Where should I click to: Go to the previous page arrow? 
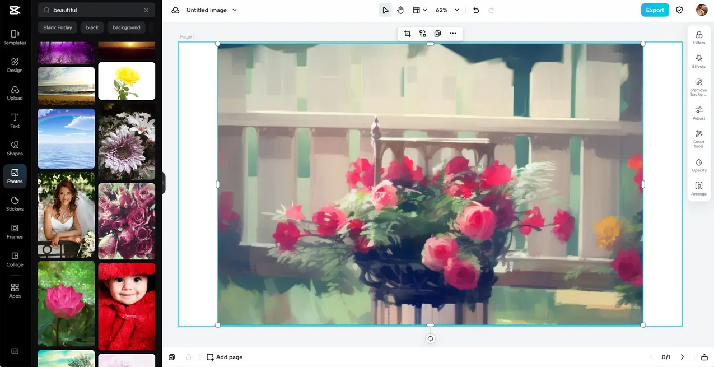pyautogui.click(x=651, y=357)
